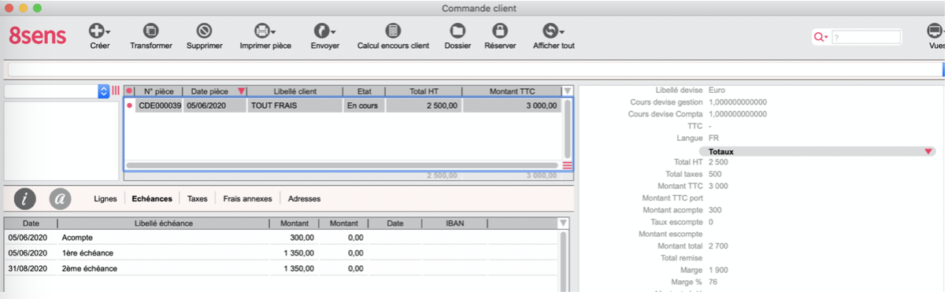Click the Réserver lock icon
Screen dimensions: 948x299
[499, 31]
